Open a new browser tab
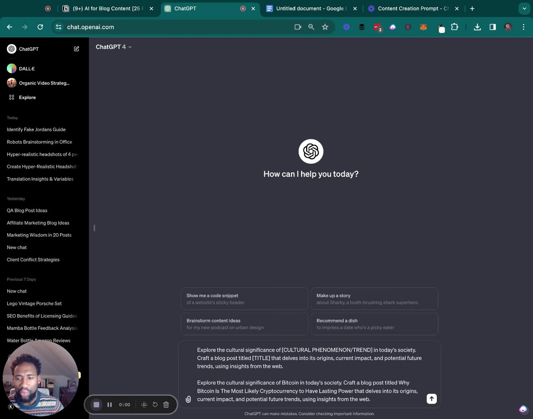 [x=472, y=8]
